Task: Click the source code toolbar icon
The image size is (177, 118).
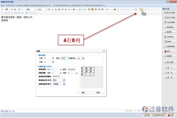Action: point(2,9)
